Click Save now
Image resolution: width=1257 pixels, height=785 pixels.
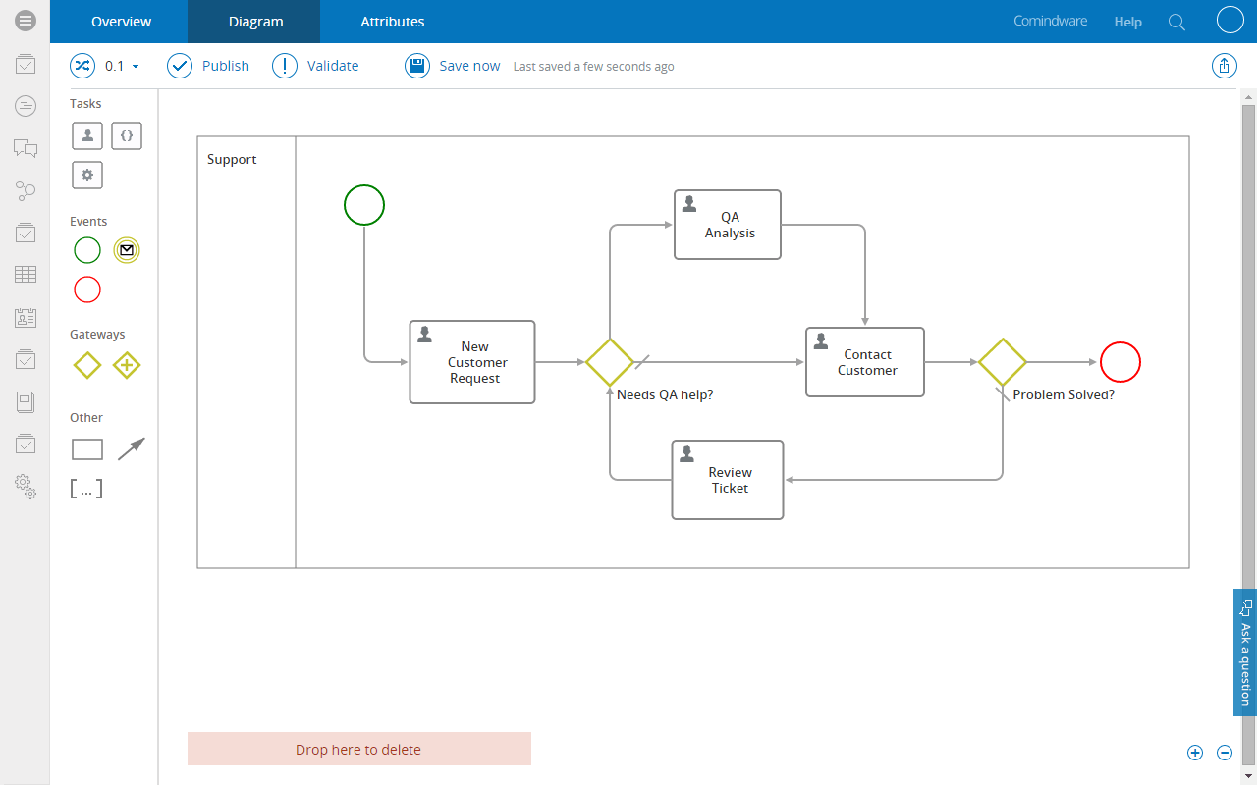[452, 65]
